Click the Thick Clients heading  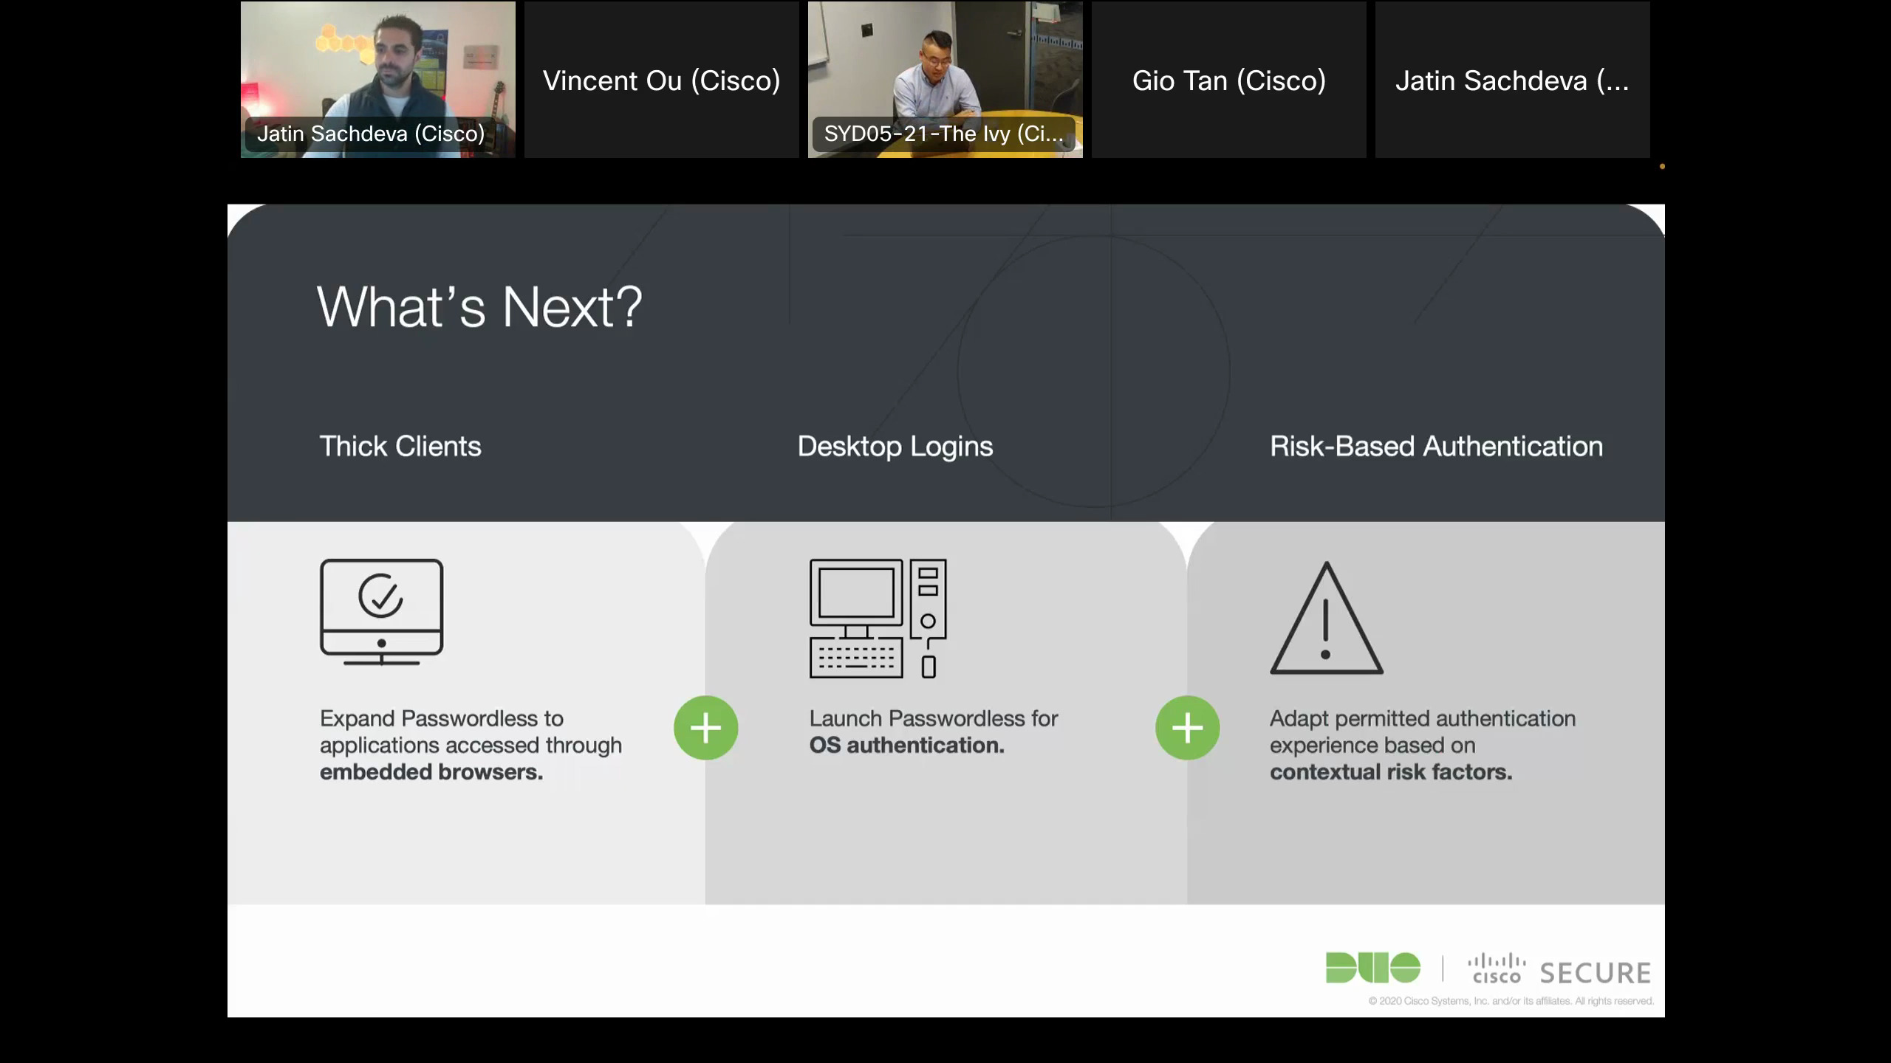pyautogui.click(x=400, y=446)
